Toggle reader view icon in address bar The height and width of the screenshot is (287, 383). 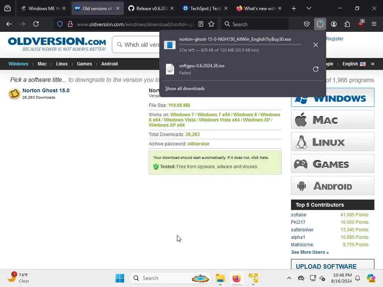point(201,24)
